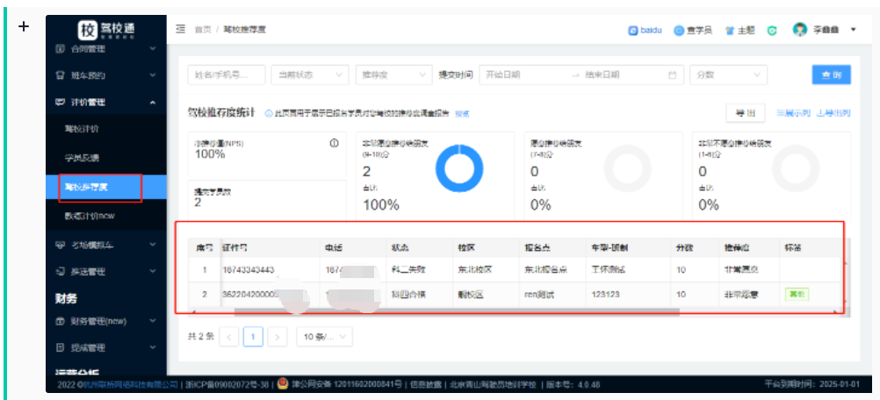Go to previous page with left arrow

(x=229, y=337)
